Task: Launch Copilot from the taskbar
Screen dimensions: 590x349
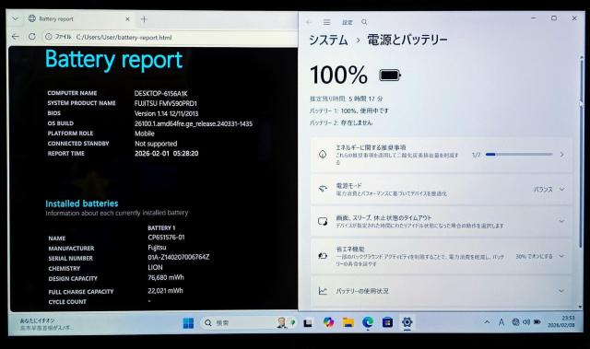Action: (328, 322)
